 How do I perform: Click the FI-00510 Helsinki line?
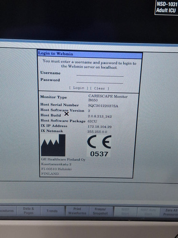[x=56, y=169]
